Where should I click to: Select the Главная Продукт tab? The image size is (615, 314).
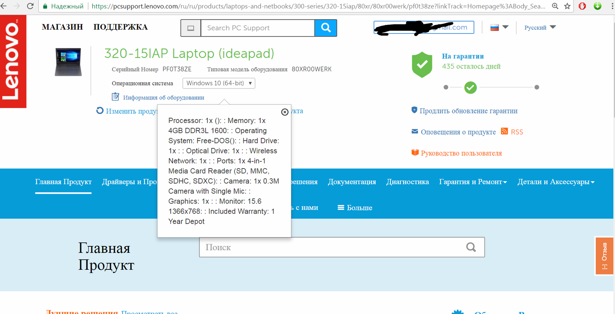click(63, 182)
